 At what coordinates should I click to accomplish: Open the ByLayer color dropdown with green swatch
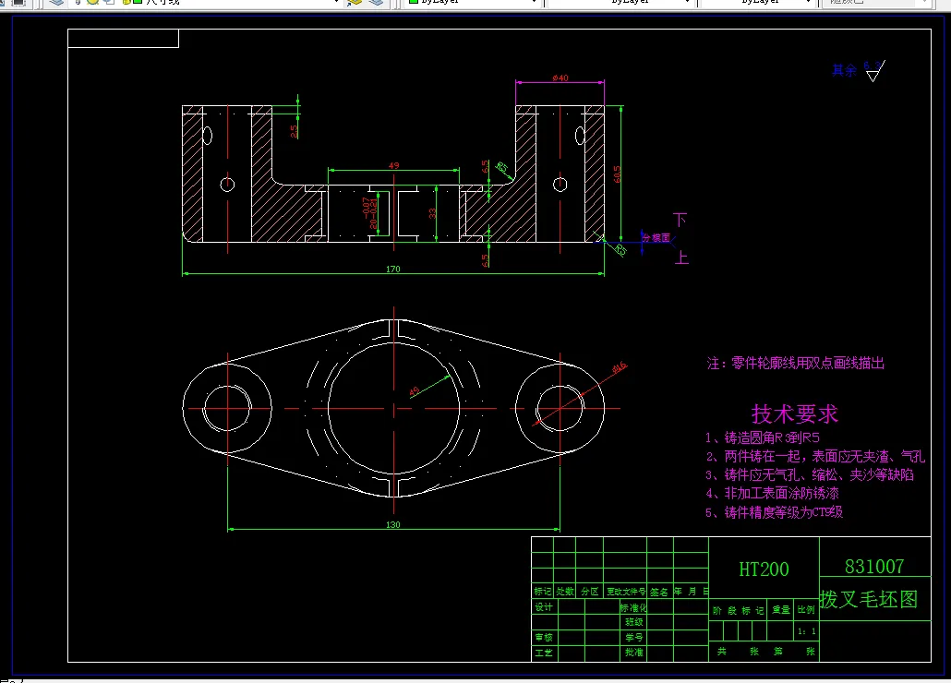472,2
